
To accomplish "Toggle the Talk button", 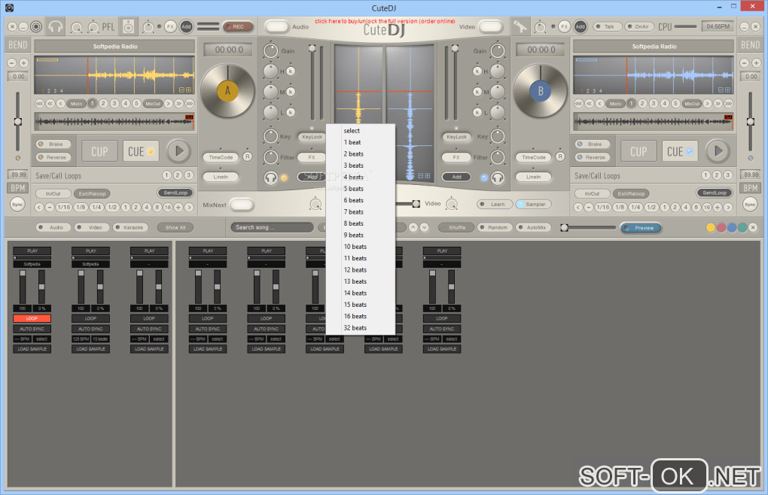I will (608, 27).
